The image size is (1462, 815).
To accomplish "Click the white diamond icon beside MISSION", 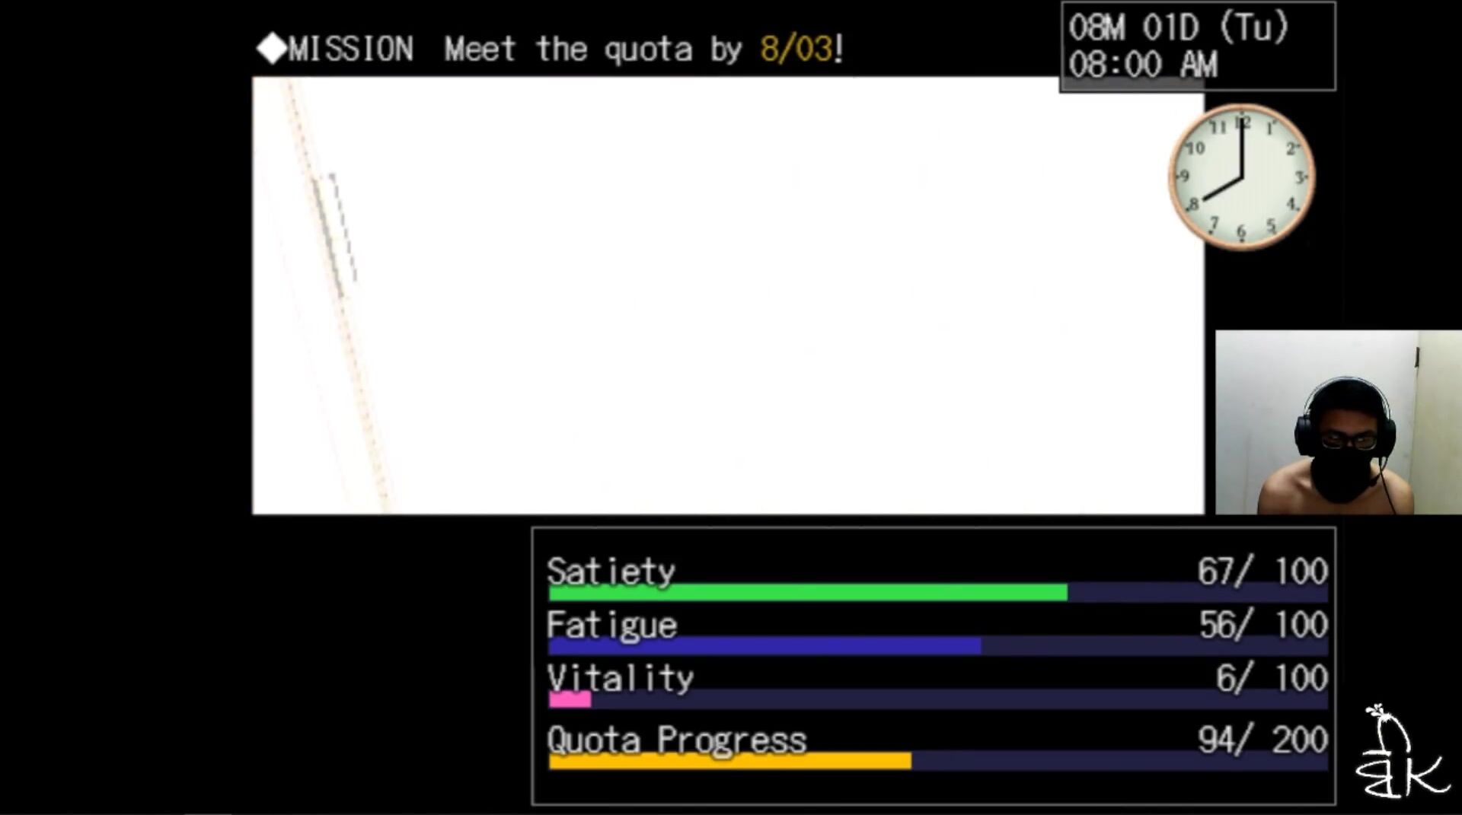I will click(271, 49).
